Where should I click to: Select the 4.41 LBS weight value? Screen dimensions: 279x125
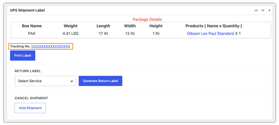71,34
